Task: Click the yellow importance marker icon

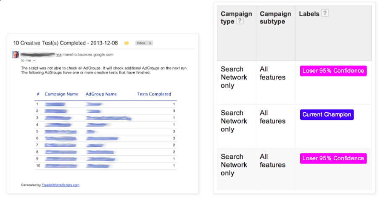Action: pyautogui.click(x=127, y=43)
